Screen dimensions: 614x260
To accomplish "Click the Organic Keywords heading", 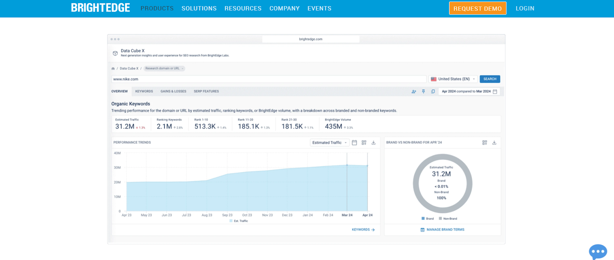I will pyautogui.click(x=131, y=104).
